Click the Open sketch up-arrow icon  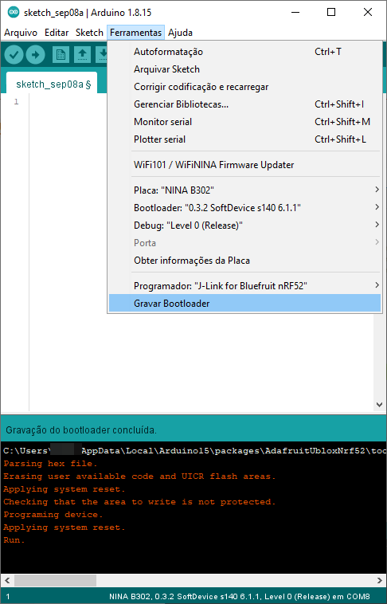[82, 55]
